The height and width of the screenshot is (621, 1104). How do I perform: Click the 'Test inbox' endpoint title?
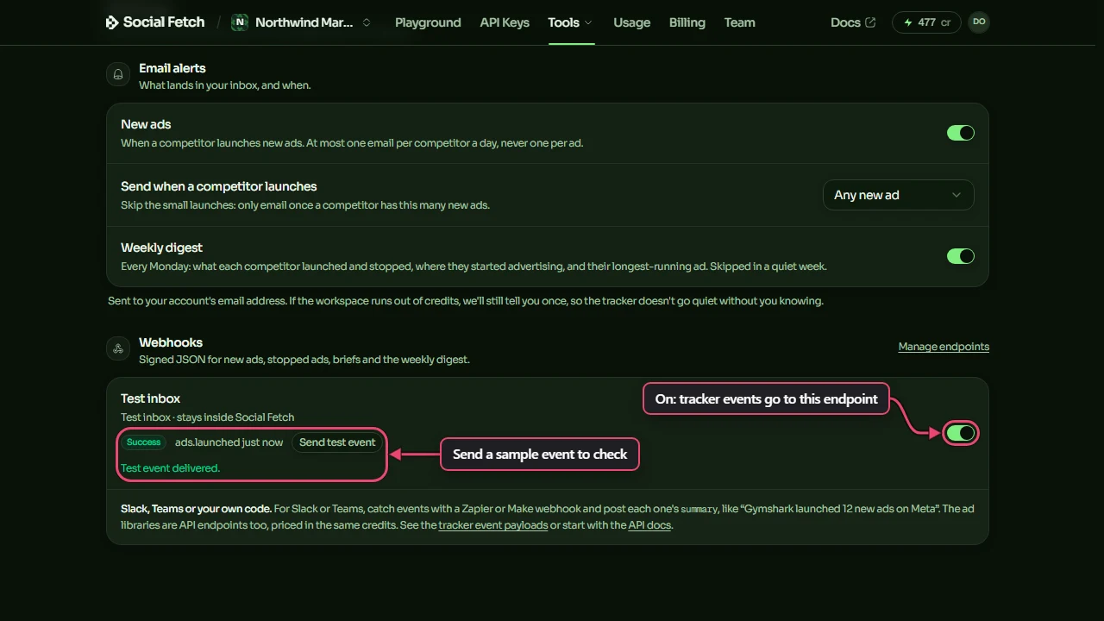coord(150,398)
